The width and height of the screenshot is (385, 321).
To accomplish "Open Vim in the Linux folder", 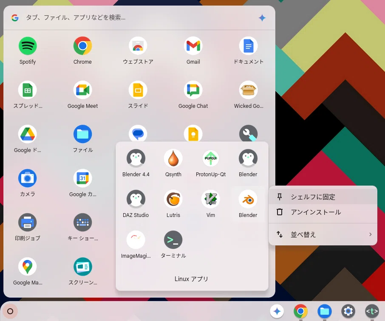I will 211,199.
